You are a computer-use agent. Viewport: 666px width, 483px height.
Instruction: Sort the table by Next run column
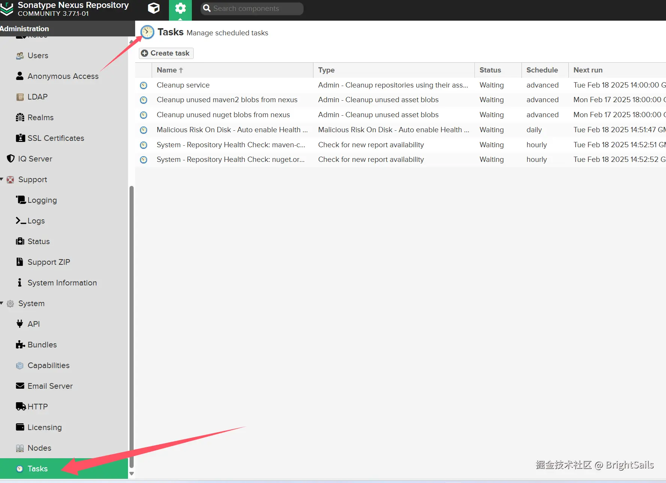[617, 70]
